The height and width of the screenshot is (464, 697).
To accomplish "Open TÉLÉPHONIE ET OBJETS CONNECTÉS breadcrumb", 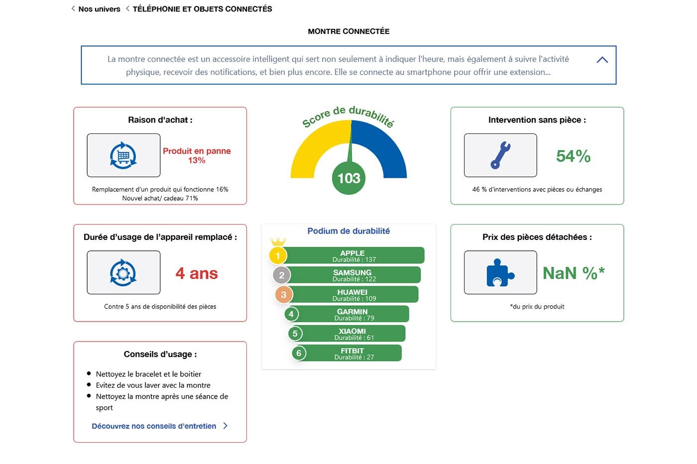I will (202, 9).
